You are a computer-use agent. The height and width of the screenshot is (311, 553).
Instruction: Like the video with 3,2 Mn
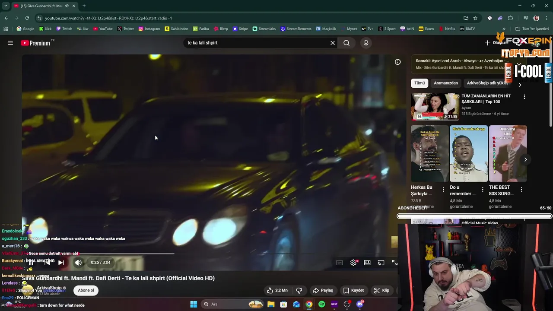[277, 290]
